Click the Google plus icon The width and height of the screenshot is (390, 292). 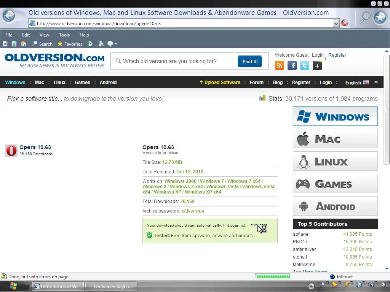click(317, 65)
